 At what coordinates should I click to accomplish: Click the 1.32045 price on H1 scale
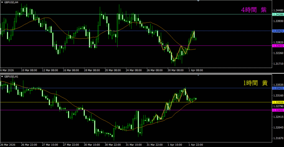(278, 127)
